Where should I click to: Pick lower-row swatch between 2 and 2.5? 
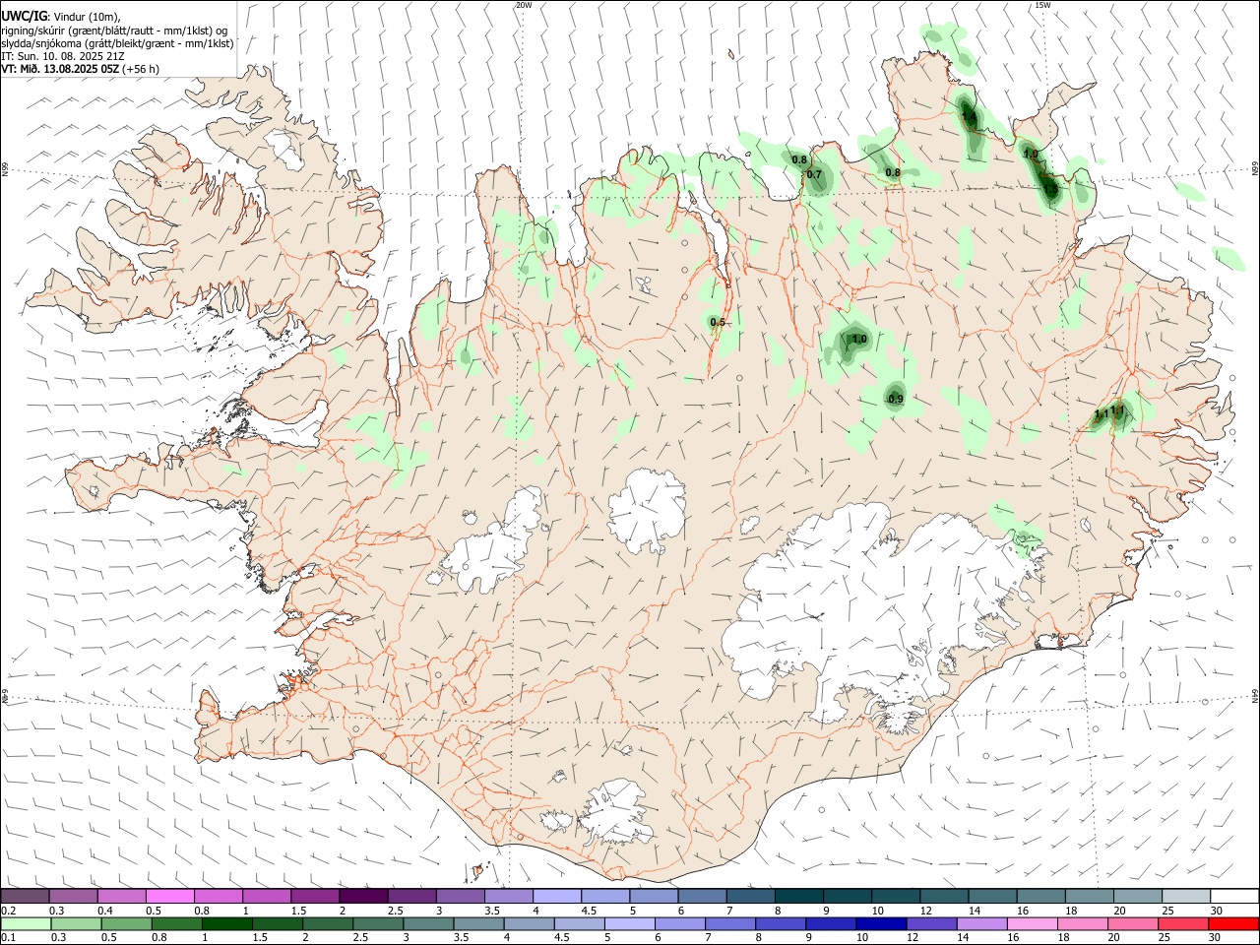coord(327,923)
